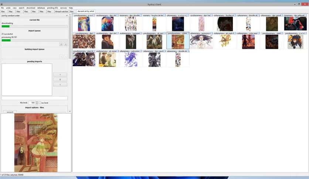Move pending import down with the down arrow button
This screenshot has height=179, width=309.
coord(60,84)
